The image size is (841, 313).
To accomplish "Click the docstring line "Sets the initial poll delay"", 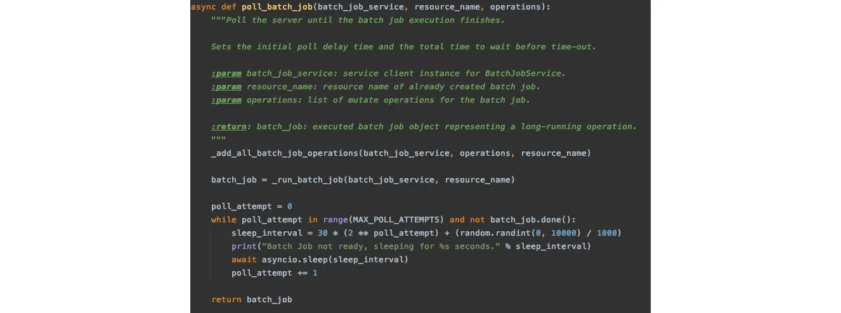I will (403, 47).
